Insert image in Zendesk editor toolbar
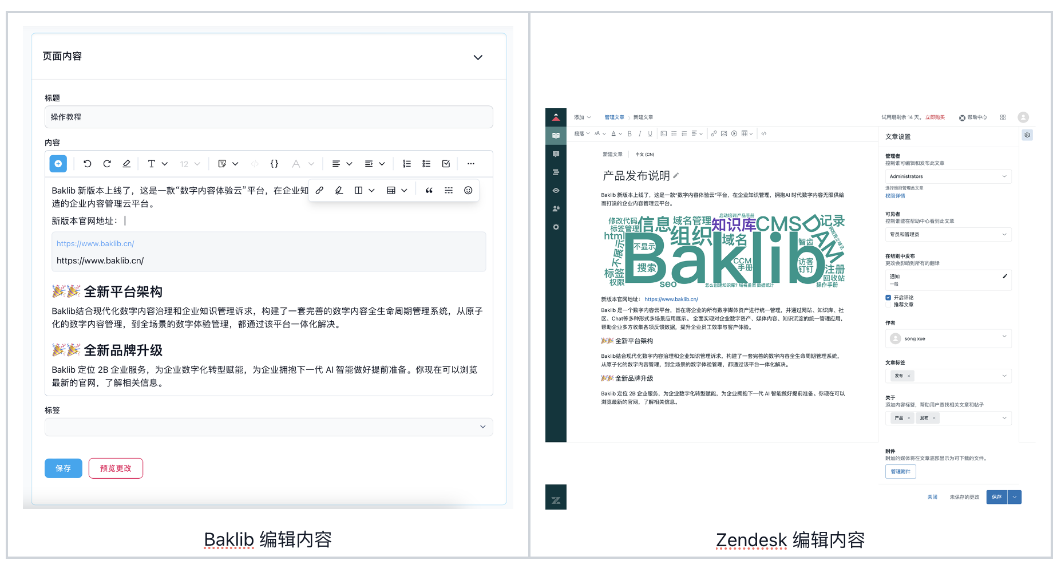1061x568 pixels. [x=724, y=133]
